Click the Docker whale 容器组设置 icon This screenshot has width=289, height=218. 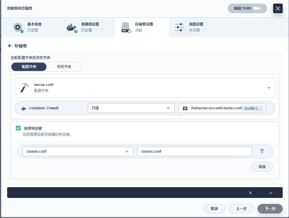pos(72,28)
